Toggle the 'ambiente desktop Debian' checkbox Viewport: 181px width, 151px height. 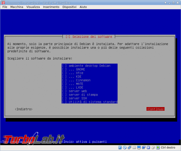coord(64,66)
